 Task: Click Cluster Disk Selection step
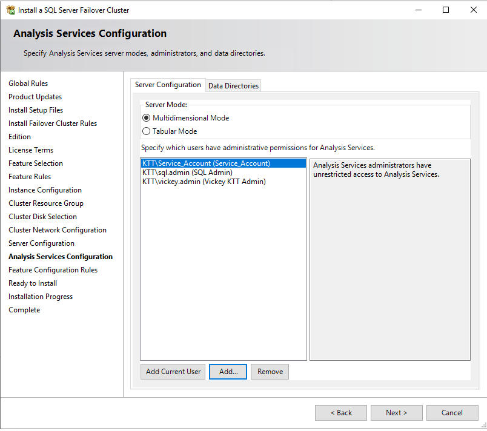point(42,217)
